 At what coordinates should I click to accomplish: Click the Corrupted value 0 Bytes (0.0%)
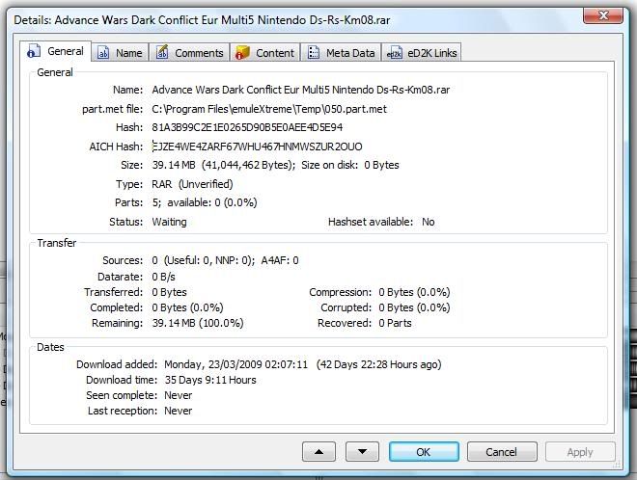click(414, 307)
